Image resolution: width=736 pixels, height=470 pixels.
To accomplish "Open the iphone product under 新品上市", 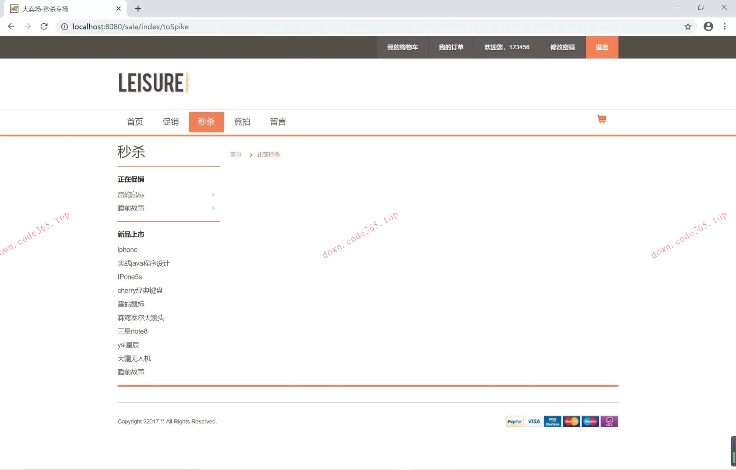I will [x=127, y=250].
